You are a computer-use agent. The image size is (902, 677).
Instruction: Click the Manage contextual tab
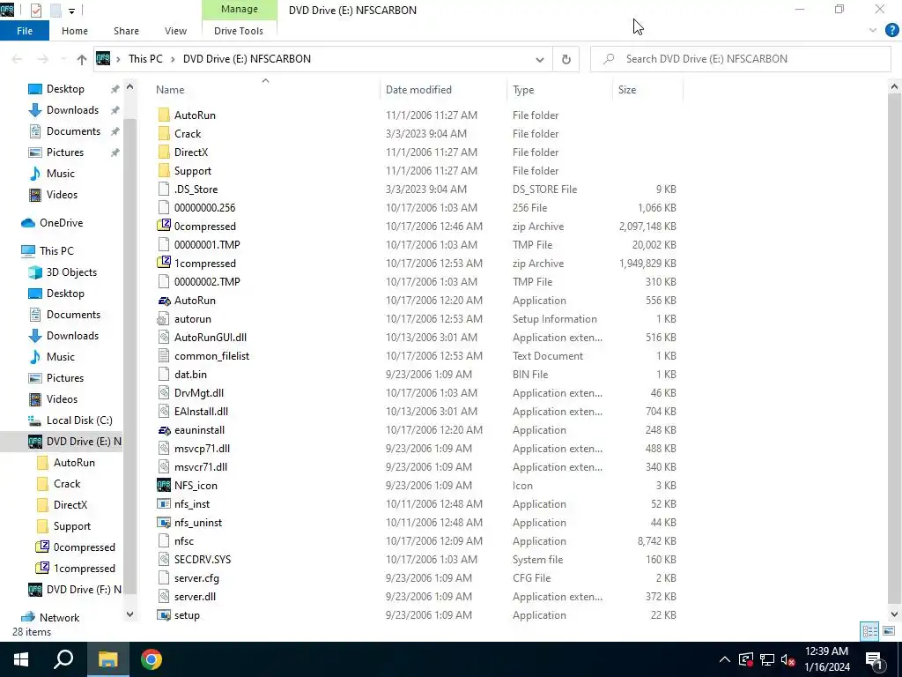pos(240,9)
